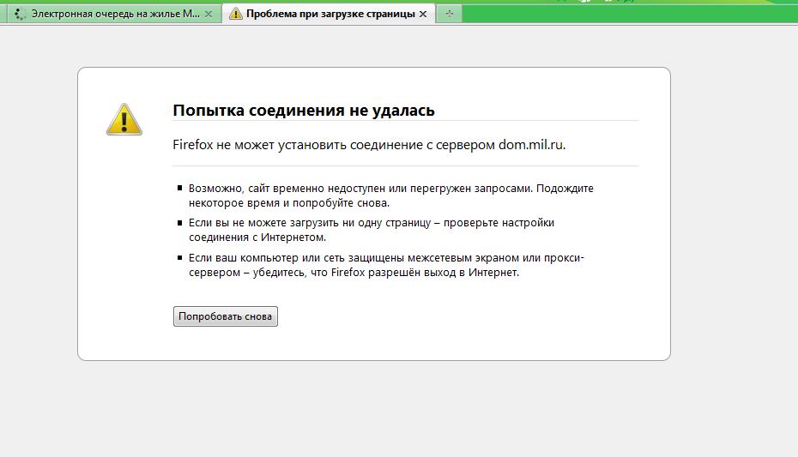Click the first bullet text about сайт временно недоступен
Viewport: 798px width, 457px height.
[x=390, y=195]
